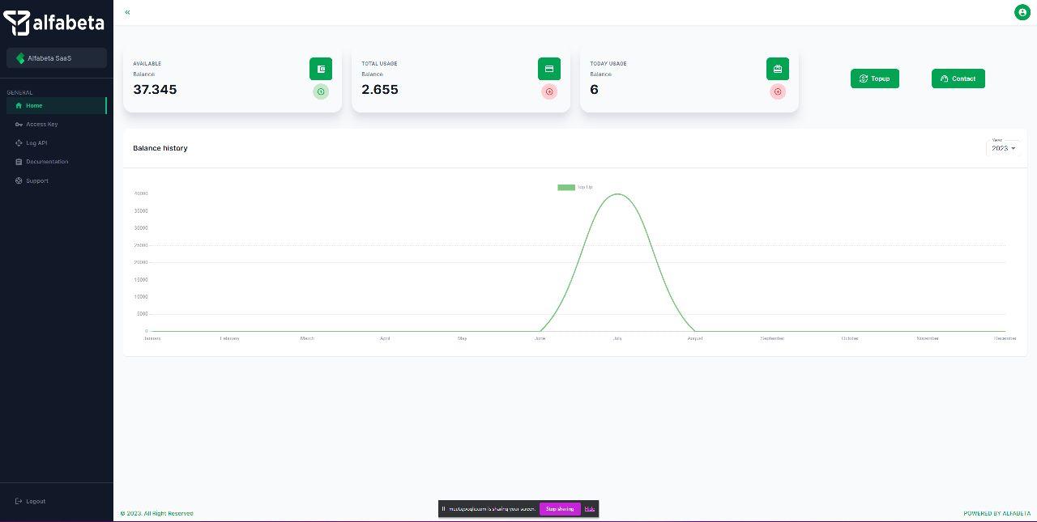The height and width of the screenshot is (522, 1037).
Task: Click the credit card icon on Total Usage card
Action: click(x=549, y=69)
